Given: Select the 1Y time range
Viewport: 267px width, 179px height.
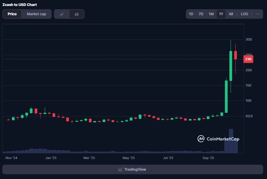Looking at the screenshot, I should (x=221, y=14).
